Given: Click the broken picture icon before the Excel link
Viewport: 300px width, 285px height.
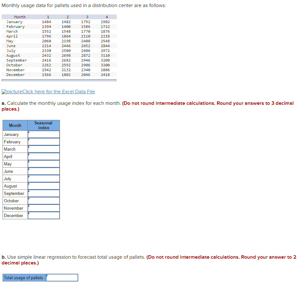Looking at the screenshot, I should click(4, 92).
